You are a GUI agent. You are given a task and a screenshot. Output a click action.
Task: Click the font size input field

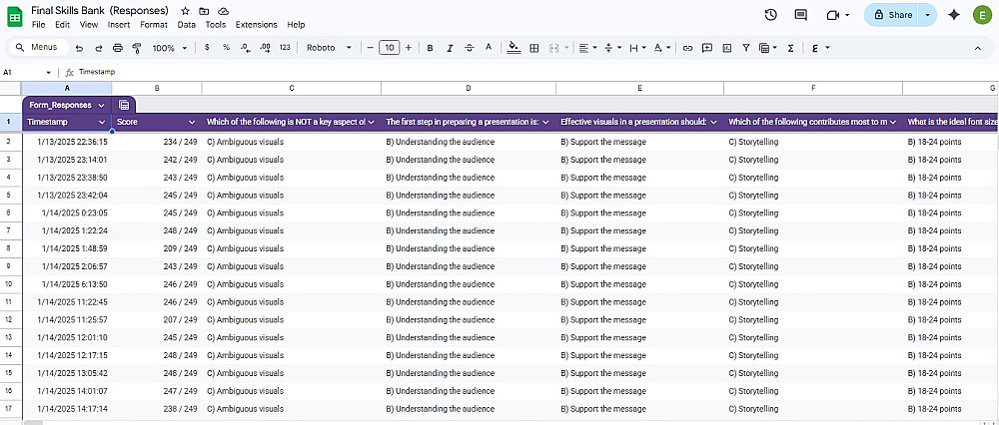pyautogui.click(x=389, y=48)
